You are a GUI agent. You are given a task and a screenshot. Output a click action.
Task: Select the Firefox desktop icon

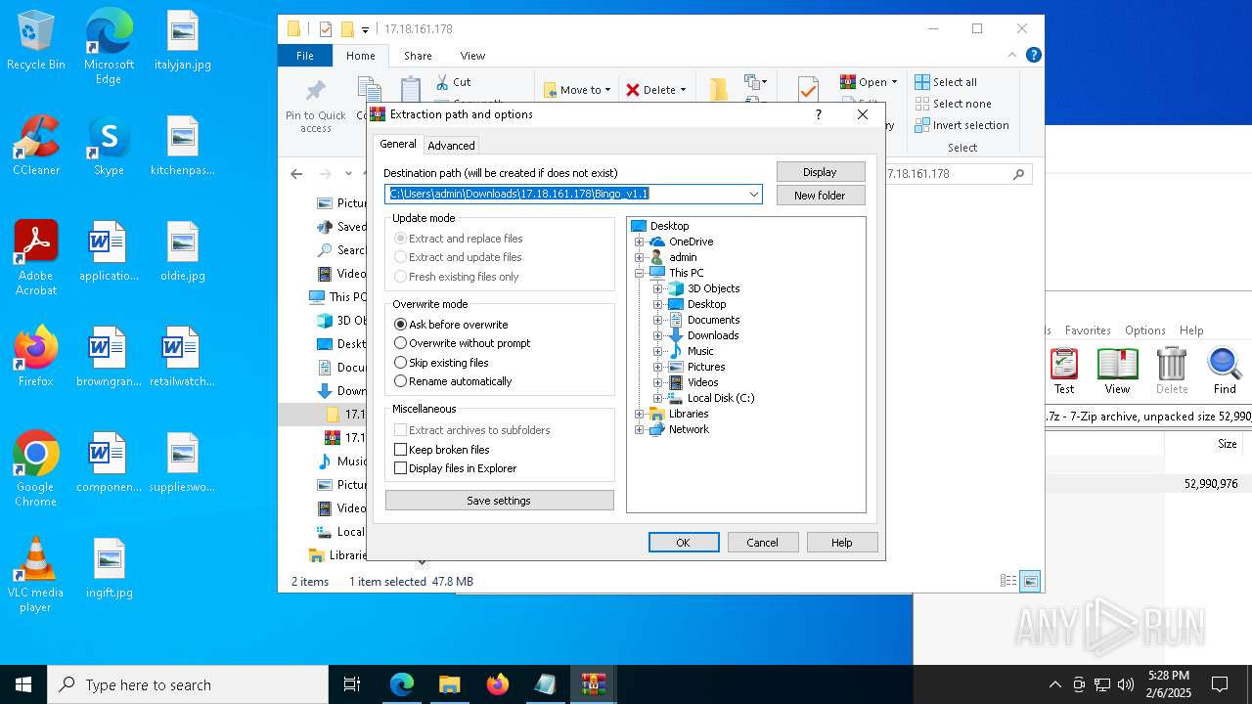coord(36,357)
